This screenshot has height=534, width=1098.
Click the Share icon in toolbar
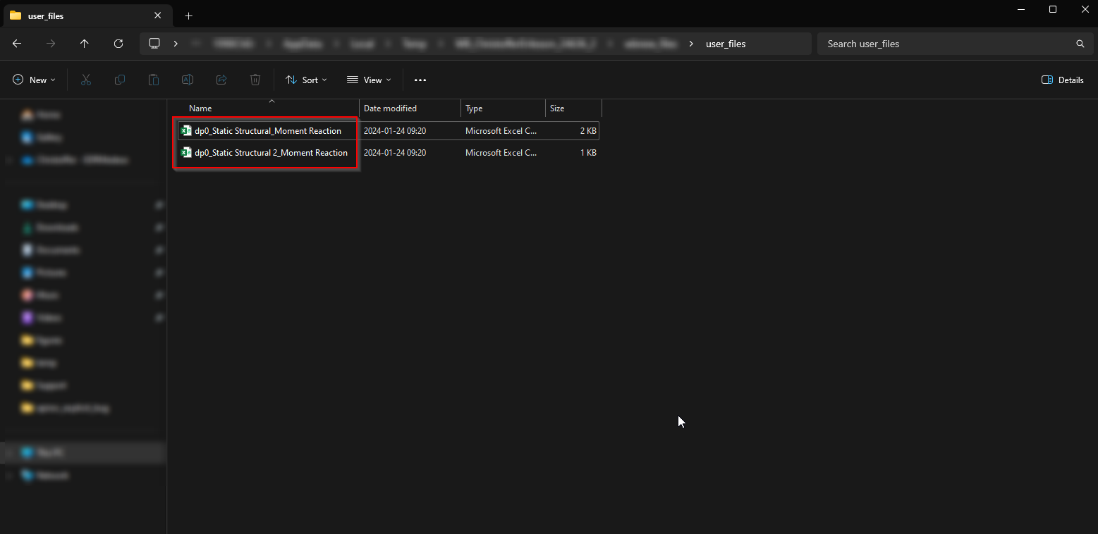(221, 80)
